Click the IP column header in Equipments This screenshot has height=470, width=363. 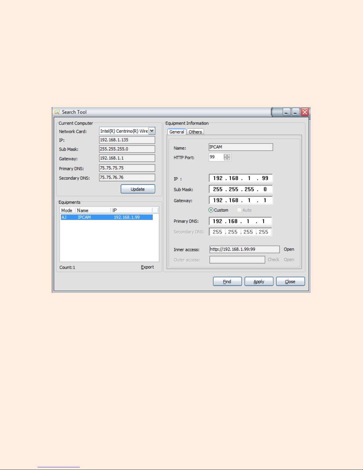point(131,210)
